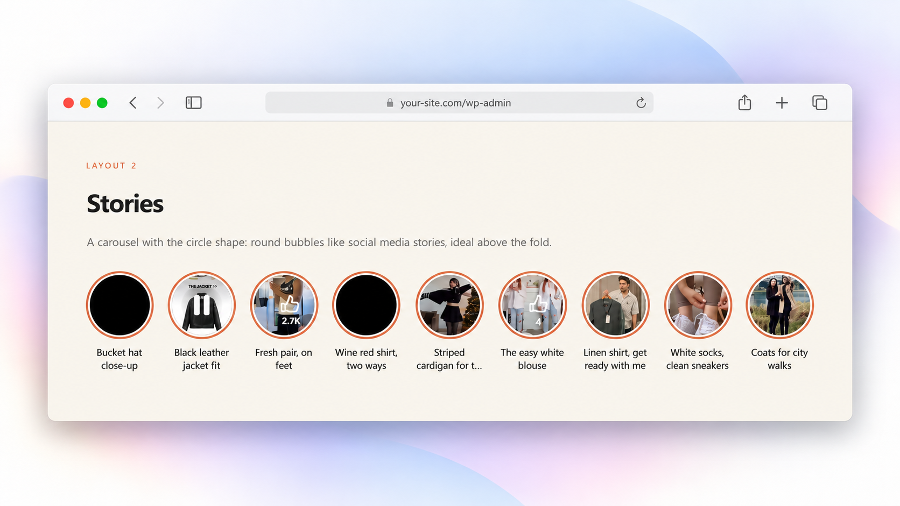The image size is (900, 506).
Task: Toggle the browser sidebar panel icon
Action: point(194,103)
